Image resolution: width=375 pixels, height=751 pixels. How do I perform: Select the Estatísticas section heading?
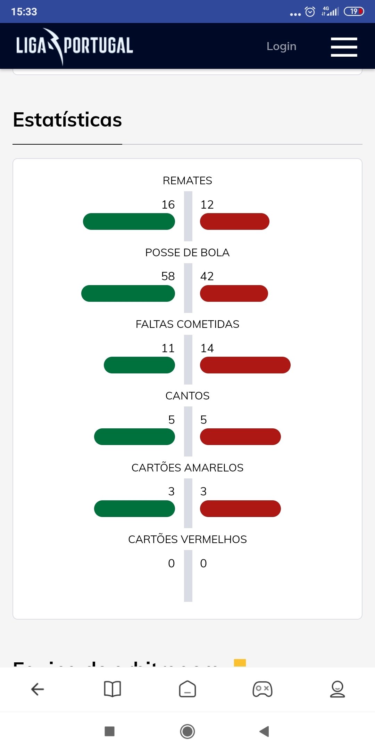(67, 120)
